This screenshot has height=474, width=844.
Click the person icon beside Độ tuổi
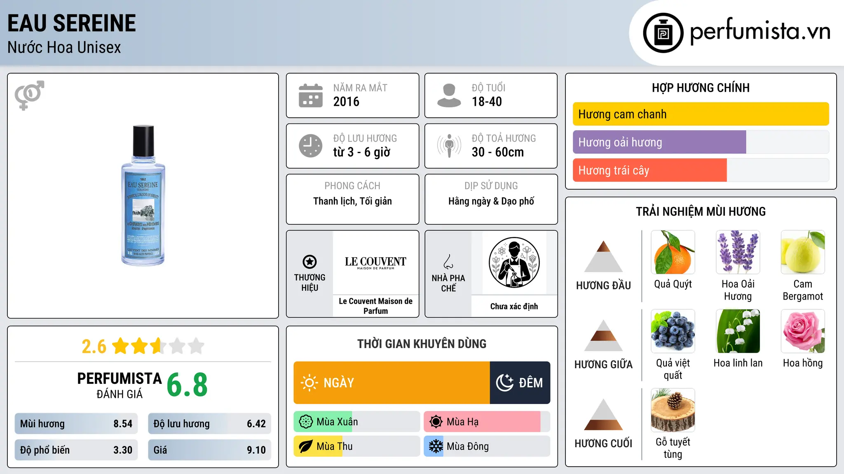(x=449, y=95)
